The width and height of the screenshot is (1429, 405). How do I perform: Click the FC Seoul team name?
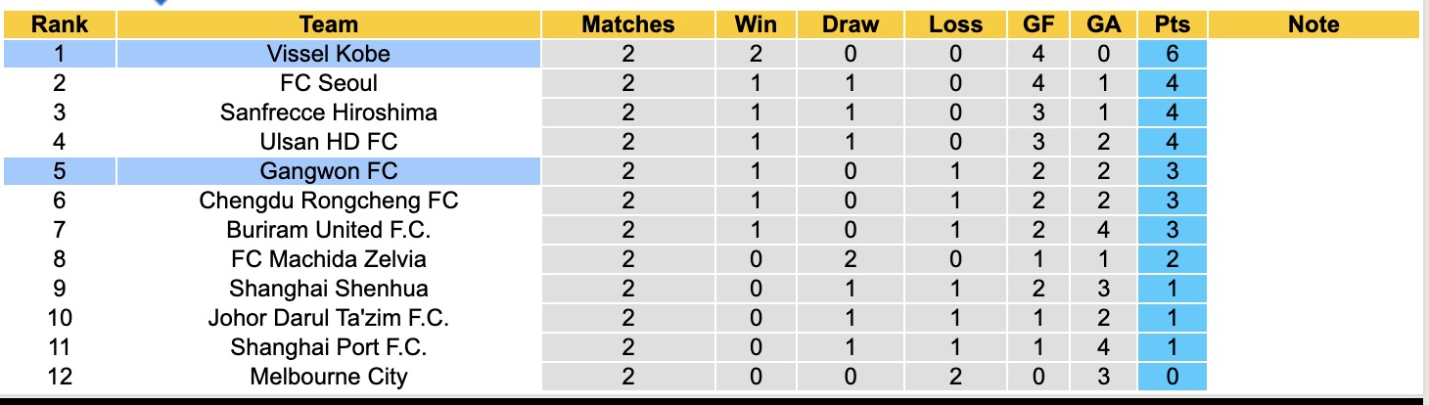click(329, 83)
